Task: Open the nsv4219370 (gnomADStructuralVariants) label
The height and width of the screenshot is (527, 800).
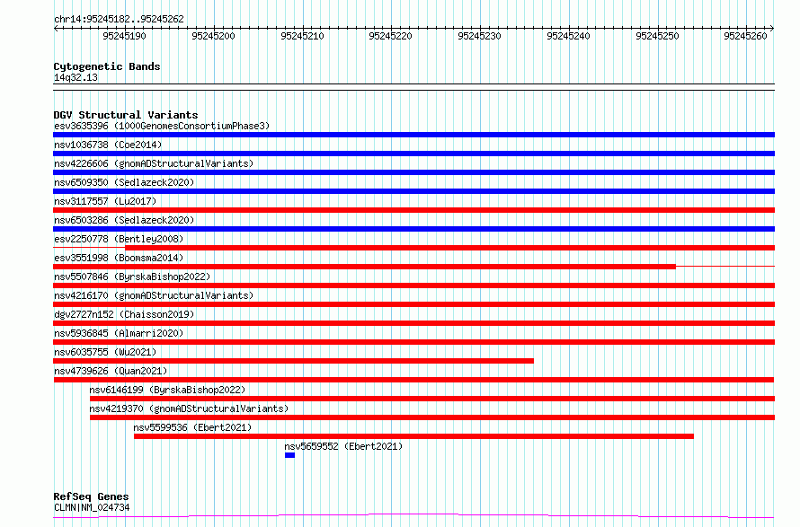Action: pos(189,408)
